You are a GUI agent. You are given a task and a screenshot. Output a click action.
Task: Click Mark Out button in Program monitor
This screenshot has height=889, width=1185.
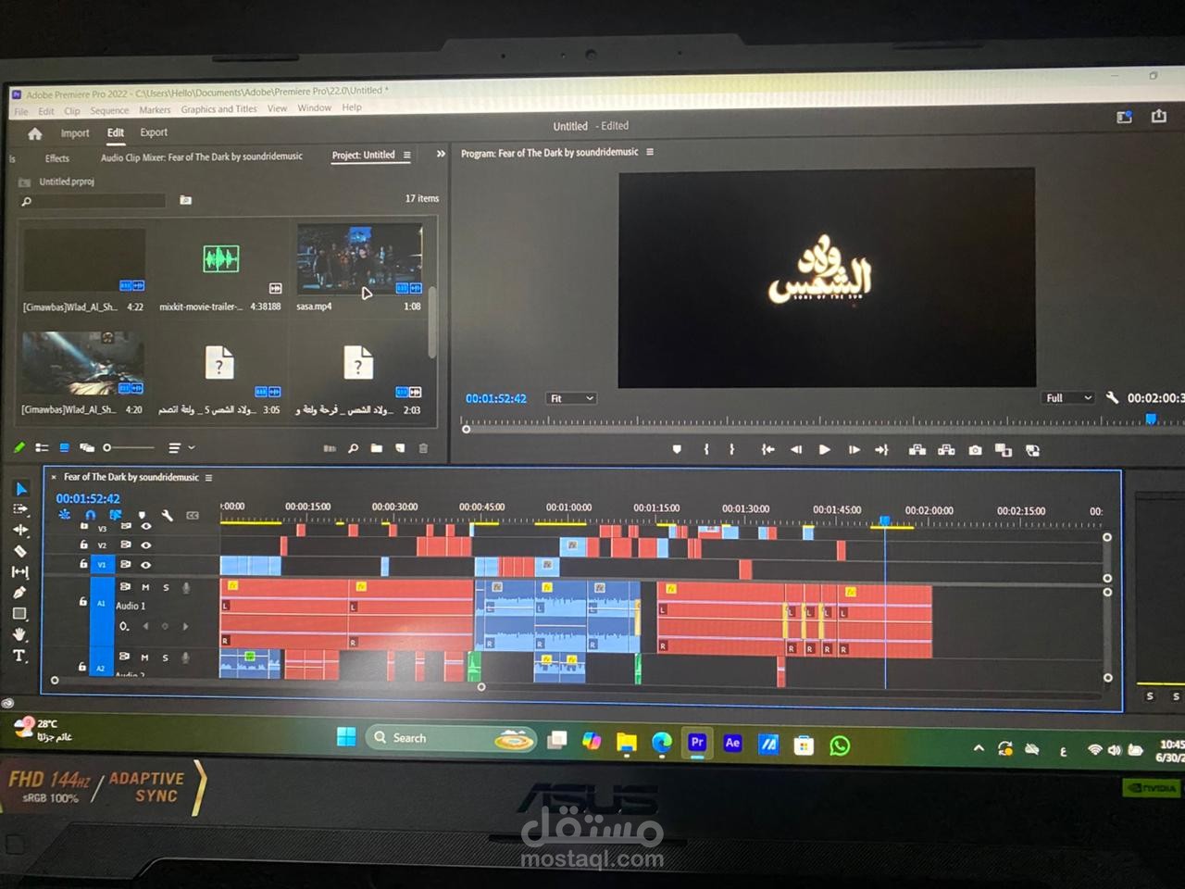(x=731, y=449)
